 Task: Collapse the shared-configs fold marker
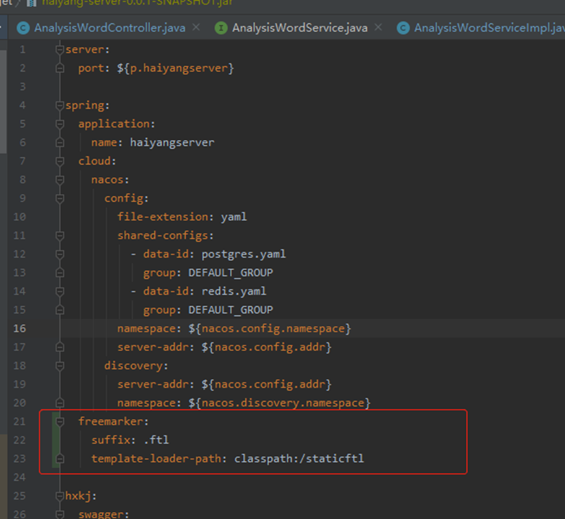pyautogui.click(x=60, y=235)
